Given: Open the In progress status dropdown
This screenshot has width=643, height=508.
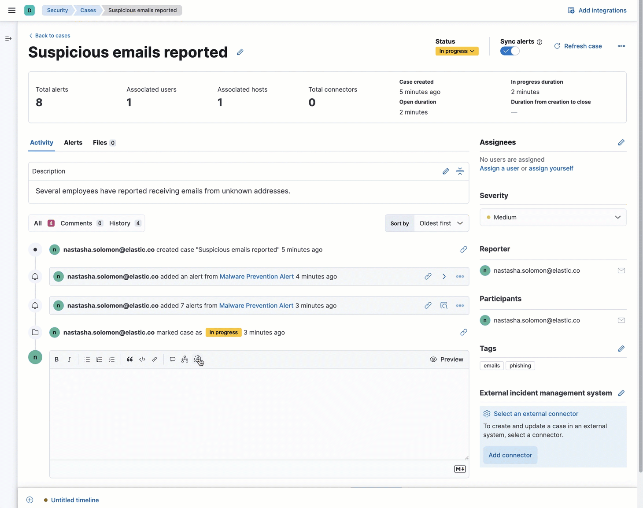Looking at the screenshot, I should [457, 51].
